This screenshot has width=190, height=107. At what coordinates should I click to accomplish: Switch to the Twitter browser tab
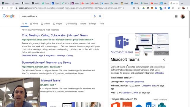coord(105,3)
